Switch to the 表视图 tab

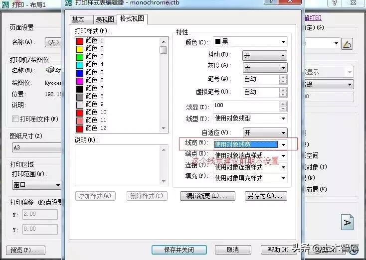click(x=105, y=19)
